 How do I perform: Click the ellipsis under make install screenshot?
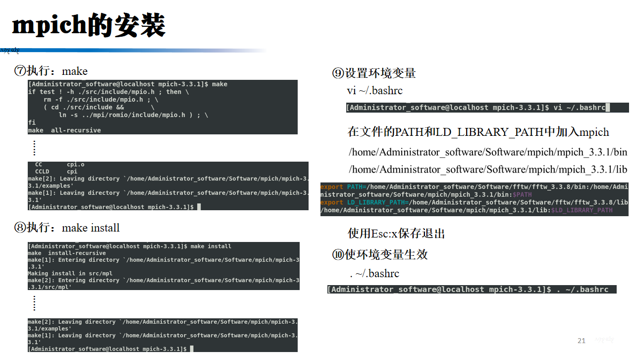click(x=34, y=302)
